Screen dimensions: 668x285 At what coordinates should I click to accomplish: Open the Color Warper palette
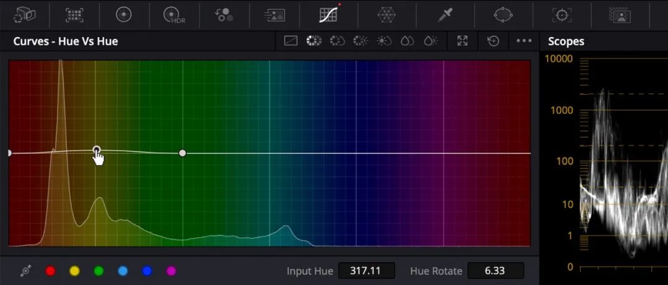coord(387,15)
